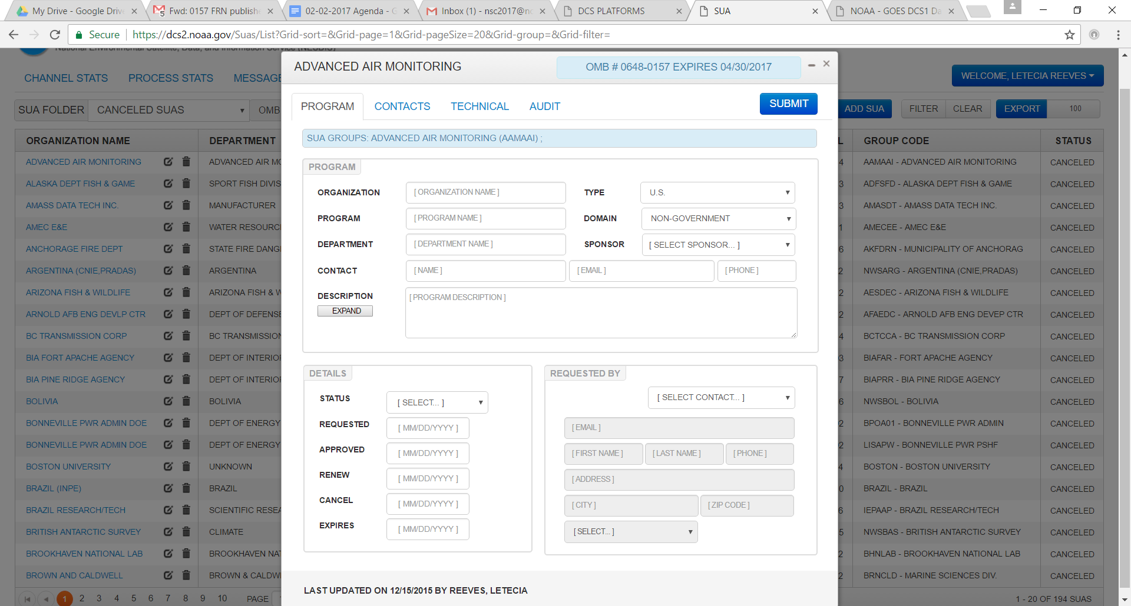Click the organization name input field
This screenshot has height=606, width=1131.
coord(486,192)
